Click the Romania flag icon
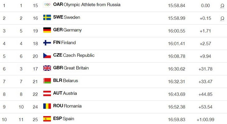 pyautogui.click(x=47, y=106)
